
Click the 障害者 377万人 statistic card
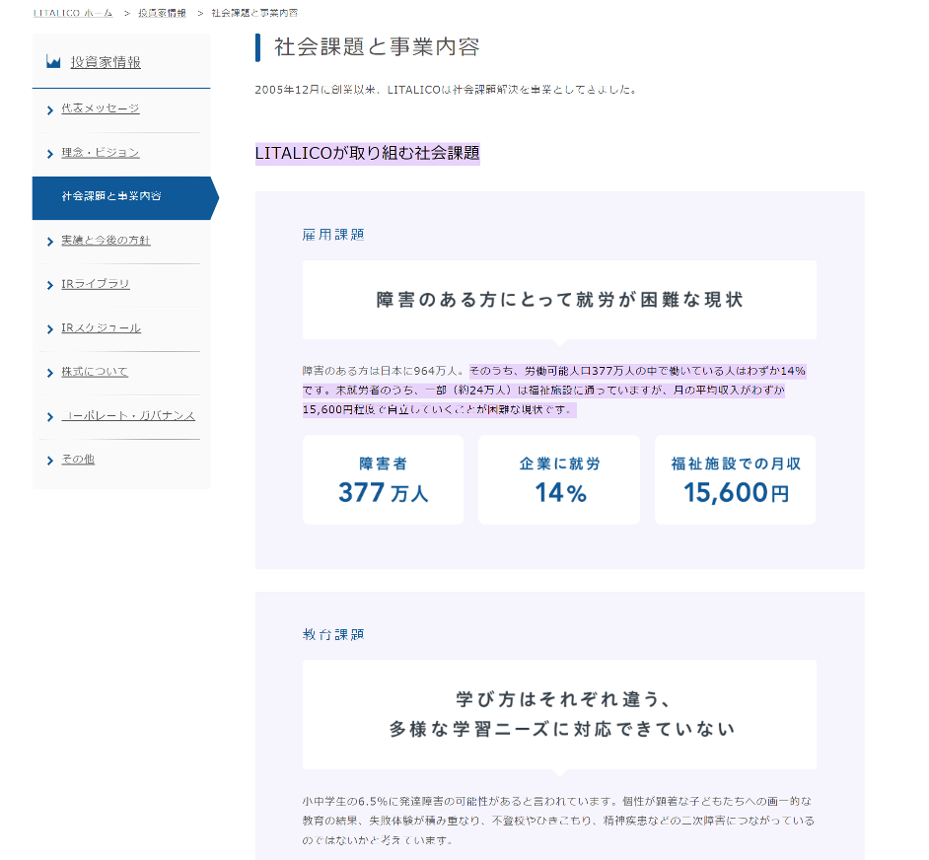click(x=383, y=480)
